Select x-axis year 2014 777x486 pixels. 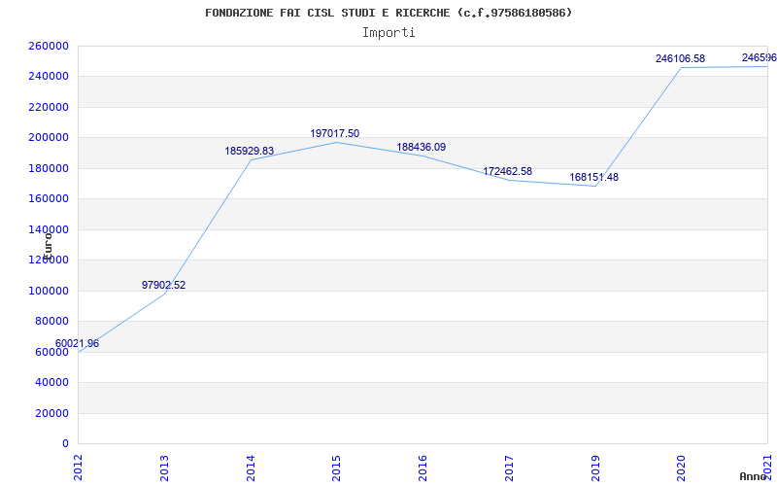(252, 468)
